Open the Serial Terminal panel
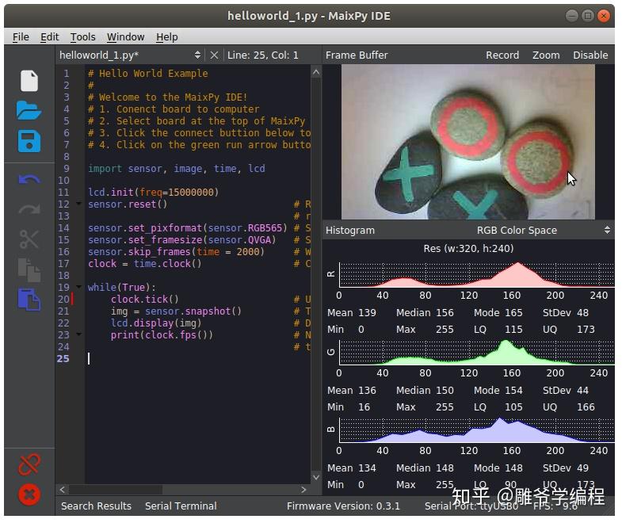Screen dimensions: 622x523 point(181,506)
